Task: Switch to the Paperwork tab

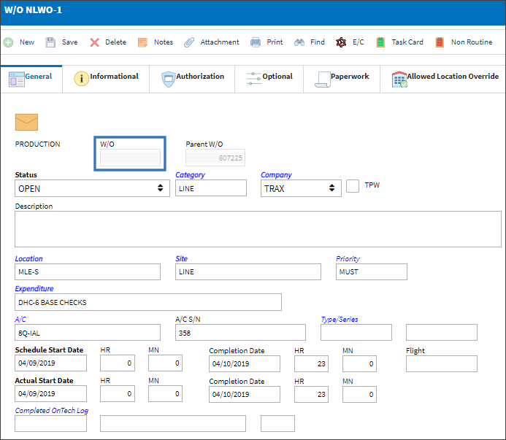Action: pyautogui.click(x=342, y=79)
